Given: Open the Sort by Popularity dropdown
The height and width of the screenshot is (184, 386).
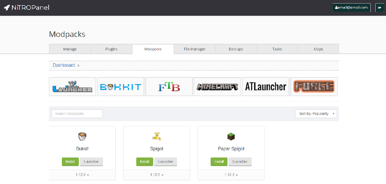Looking at the screenshot, I should [x=315, y=114].
